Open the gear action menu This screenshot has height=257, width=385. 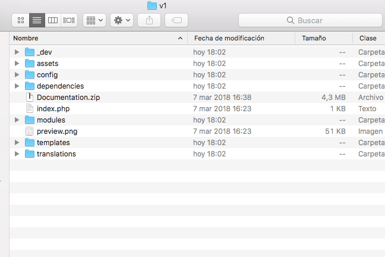(x=122, y=20)
